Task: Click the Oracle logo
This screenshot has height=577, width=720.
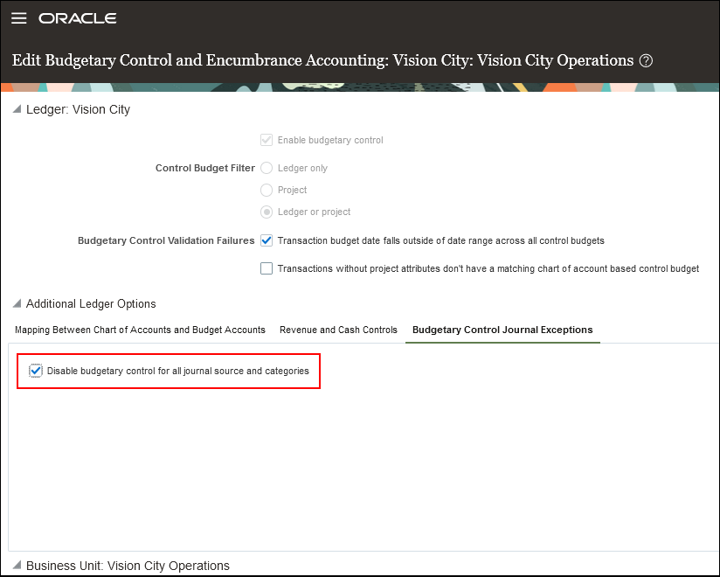Action: click(x=78, y=18)
